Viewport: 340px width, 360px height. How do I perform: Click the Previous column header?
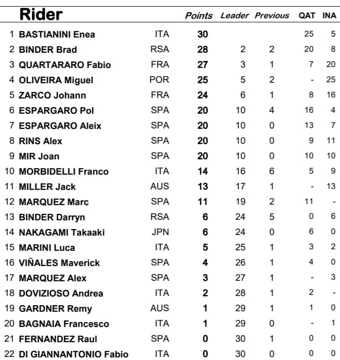coord(272,16)
